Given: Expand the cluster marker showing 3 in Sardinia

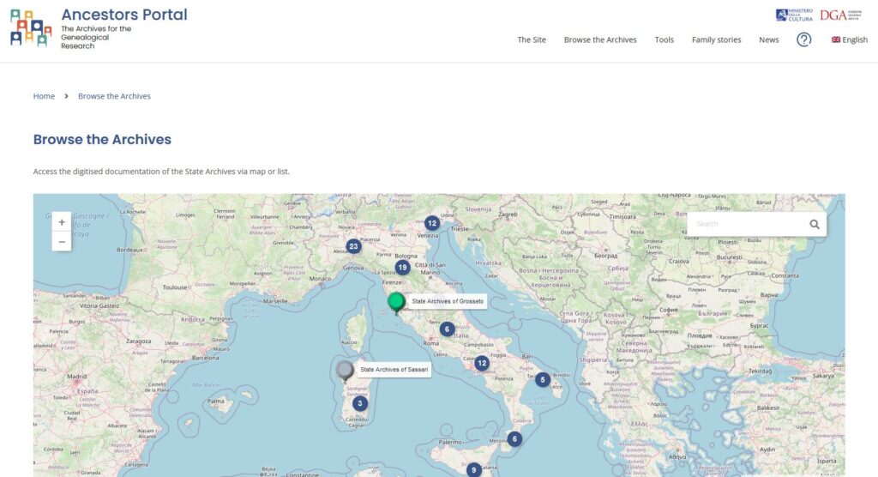Looking at the screenshot, I should 360,403.
